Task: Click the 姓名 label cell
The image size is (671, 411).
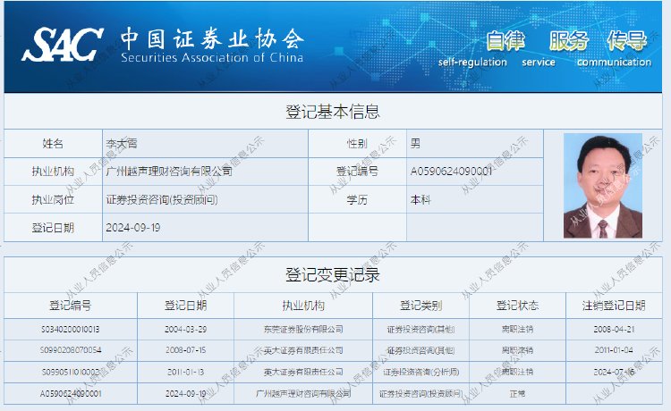Action: (53, 144)
